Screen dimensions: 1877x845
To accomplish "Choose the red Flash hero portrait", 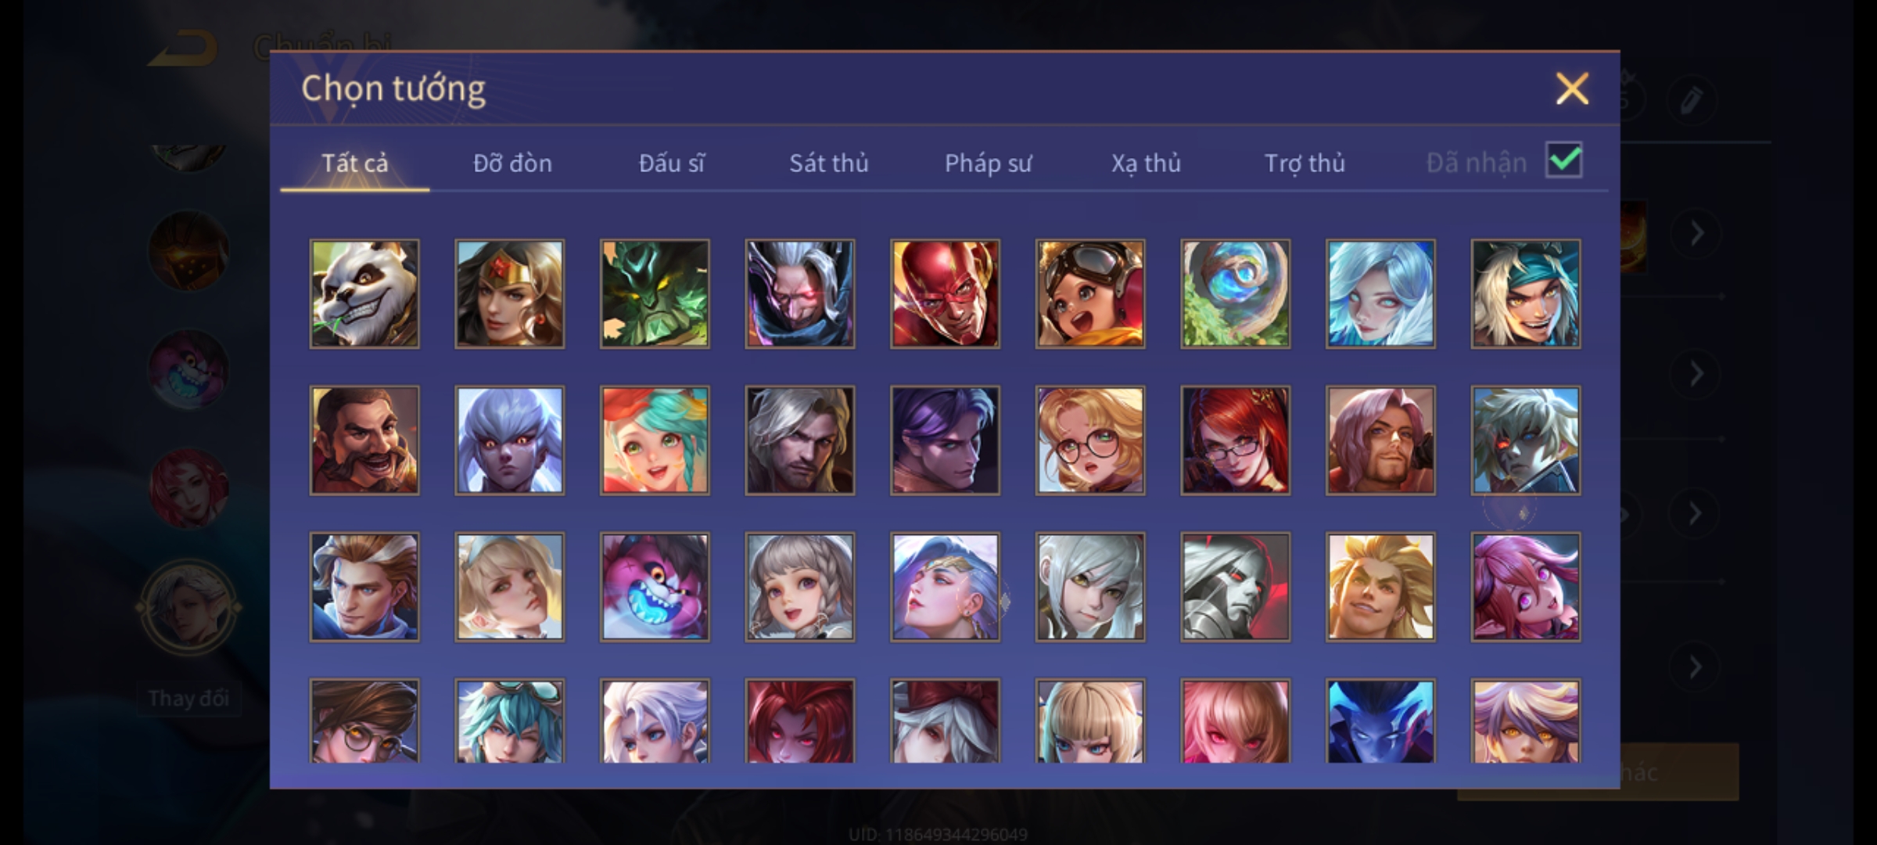I will (x=945, y=293).
